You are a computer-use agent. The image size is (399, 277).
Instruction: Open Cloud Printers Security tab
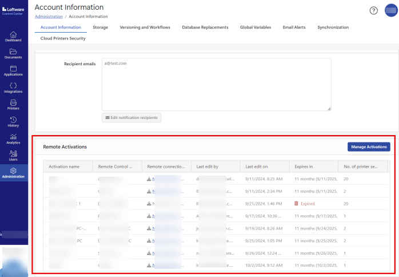point(63,38)
